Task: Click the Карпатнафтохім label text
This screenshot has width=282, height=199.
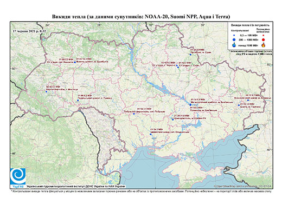Action: point(62,89)
